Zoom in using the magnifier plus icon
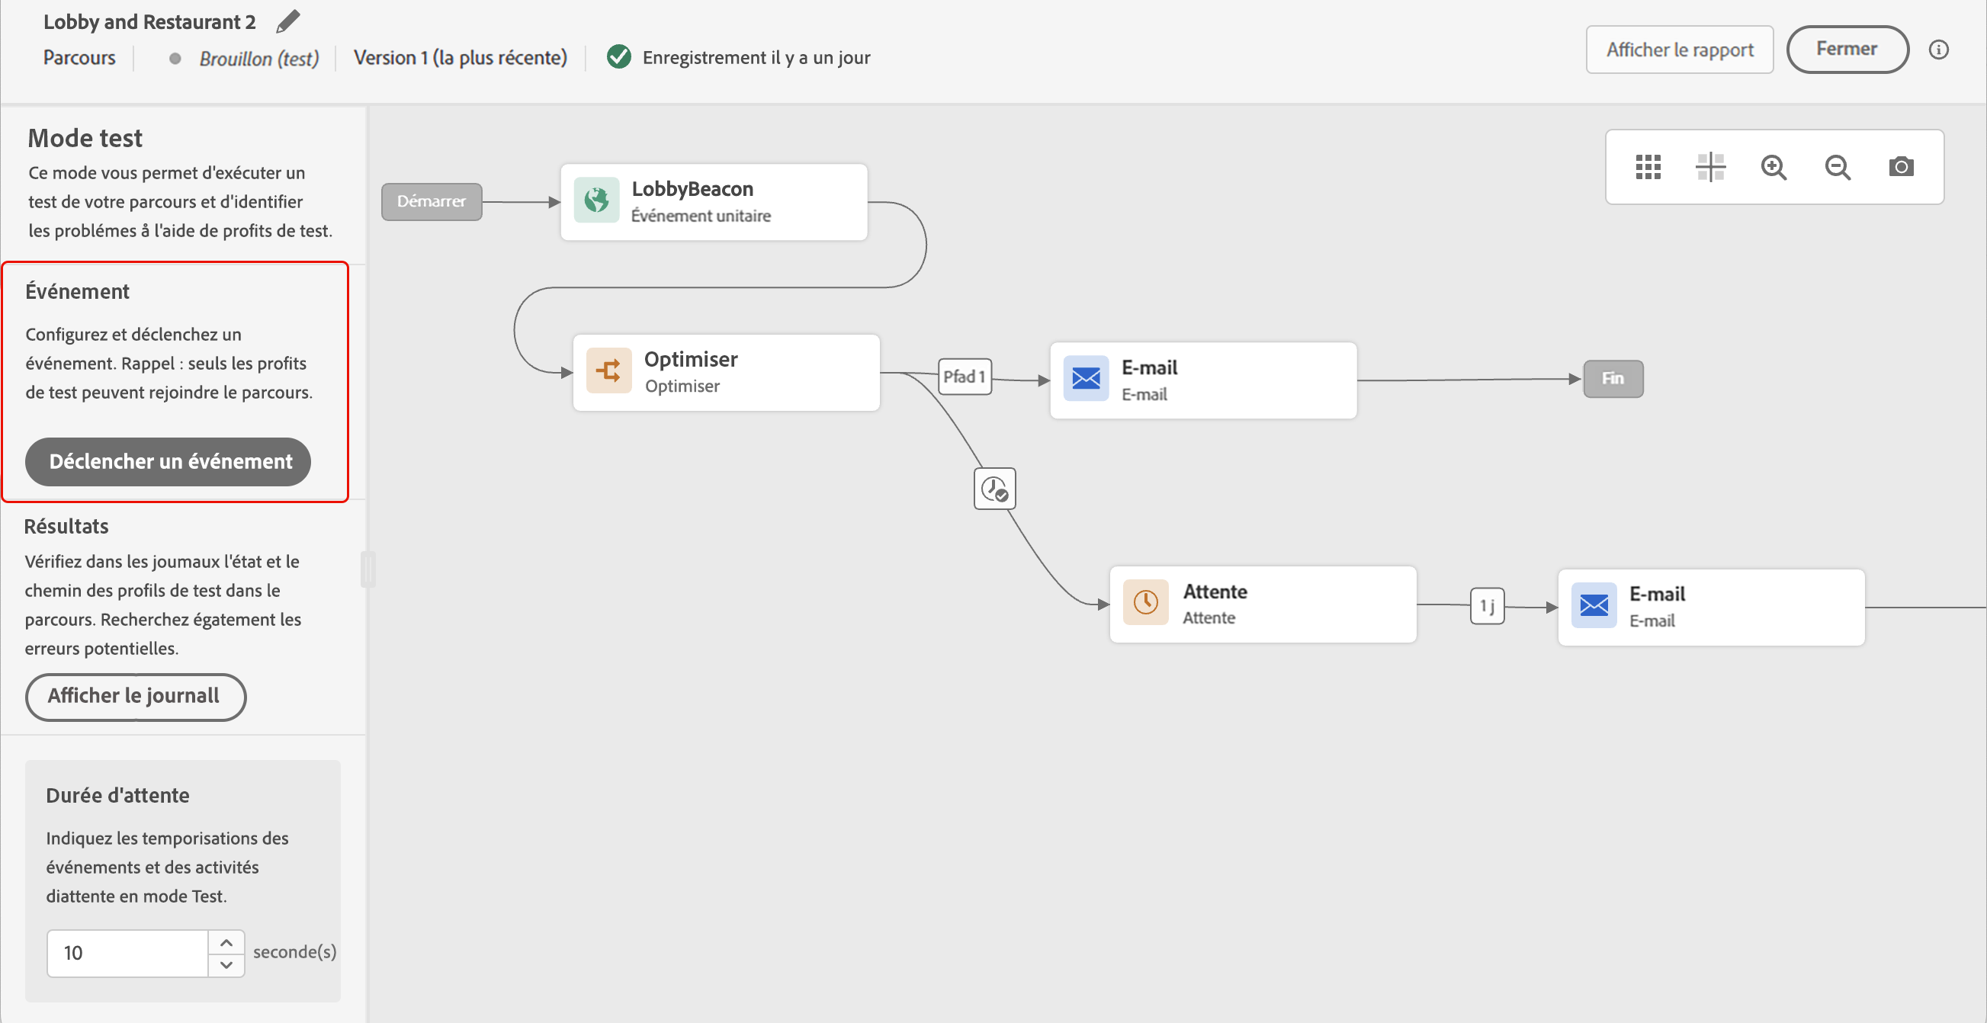The height and width of the screenshot is (1023, 1987). [x=1774, y=166]
